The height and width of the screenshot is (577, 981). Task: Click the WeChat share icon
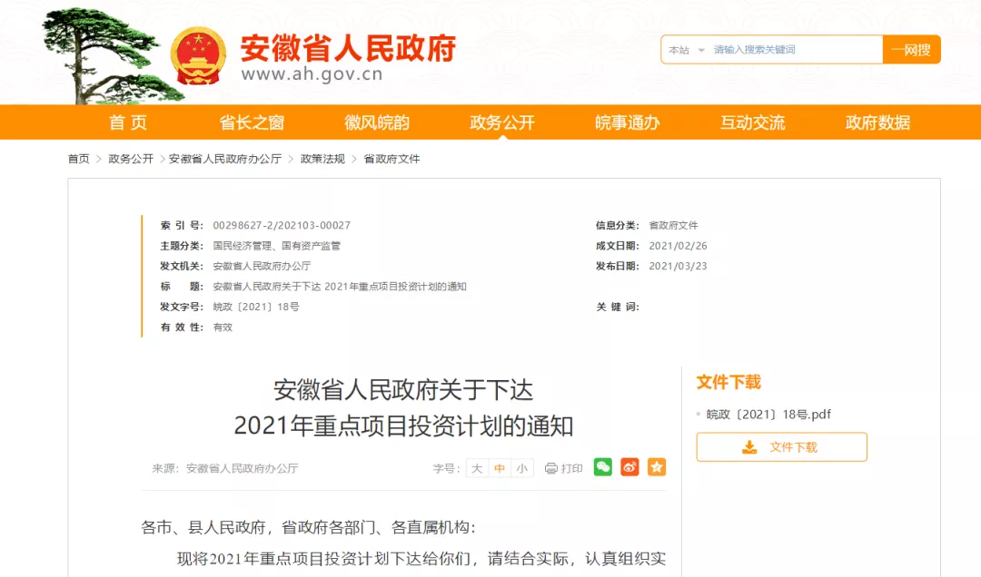pyautogui.click(x=603, y=467)
